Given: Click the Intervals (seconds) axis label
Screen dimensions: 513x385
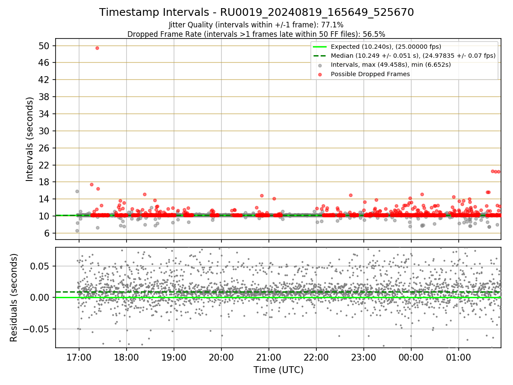Looking at the screenshot, I should click(29, 139).
